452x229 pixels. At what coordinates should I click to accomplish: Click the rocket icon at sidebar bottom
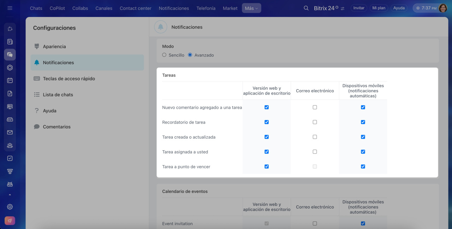[10, 221]
